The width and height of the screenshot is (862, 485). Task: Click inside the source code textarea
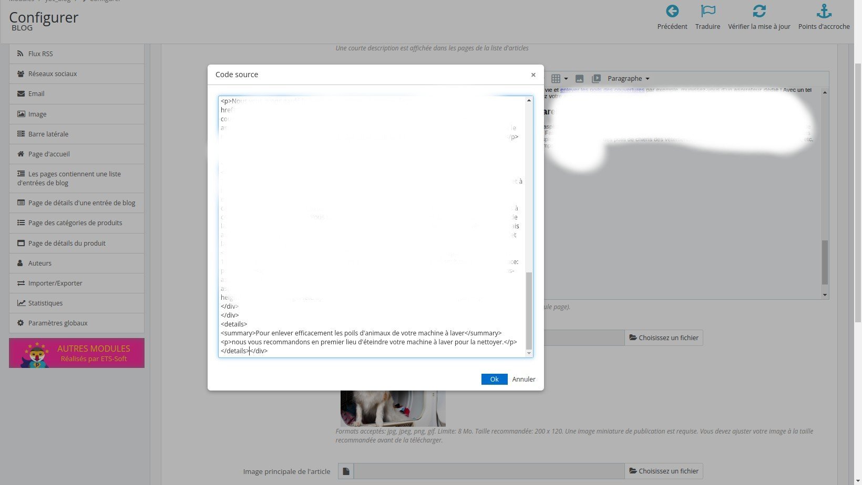tap(372, 227)
